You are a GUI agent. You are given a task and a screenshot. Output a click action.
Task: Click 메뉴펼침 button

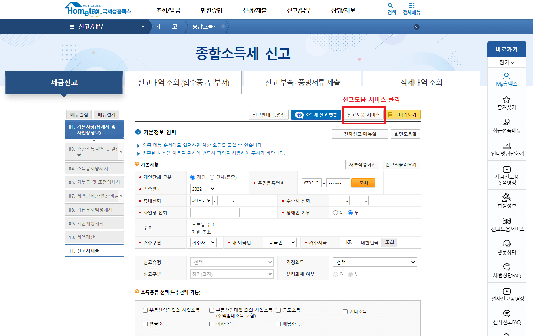[x=79, y=114]
